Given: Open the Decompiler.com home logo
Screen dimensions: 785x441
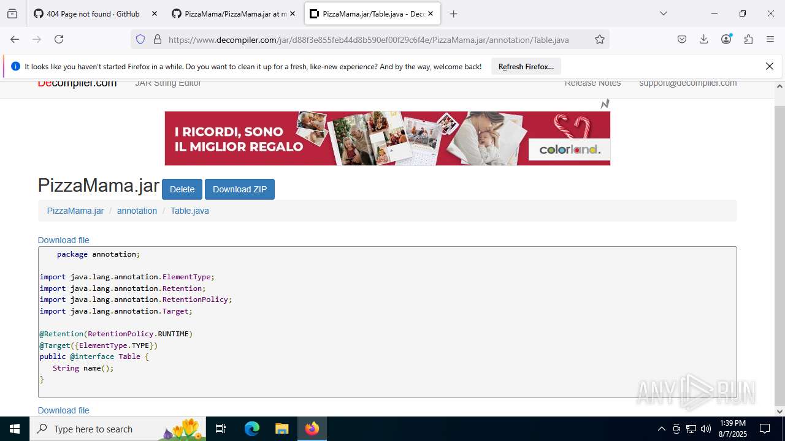Looking at the screenshot, I should tap(77, 84).
